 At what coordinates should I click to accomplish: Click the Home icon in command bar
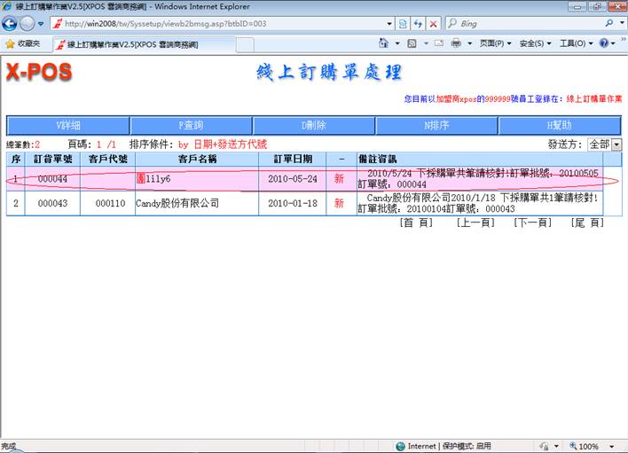point(384,43)
